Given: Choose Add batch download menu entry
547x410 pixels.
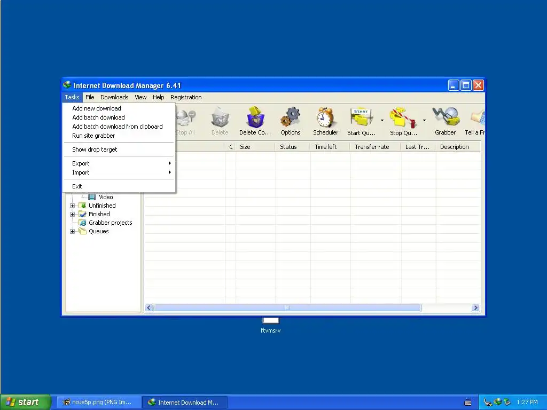Looking at the screenshot, I should pyautogui.click(x=119, y=117).
